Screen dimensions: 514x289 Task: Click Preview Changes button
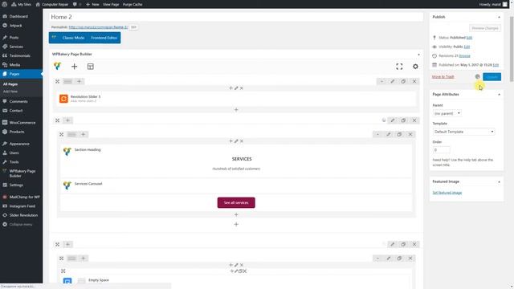click(485, 28)
